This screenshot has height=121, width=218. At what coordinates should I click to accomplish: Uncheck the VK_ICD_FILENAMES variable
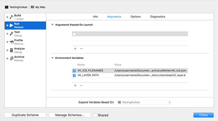pyautogui.click(x=74, y=71)
